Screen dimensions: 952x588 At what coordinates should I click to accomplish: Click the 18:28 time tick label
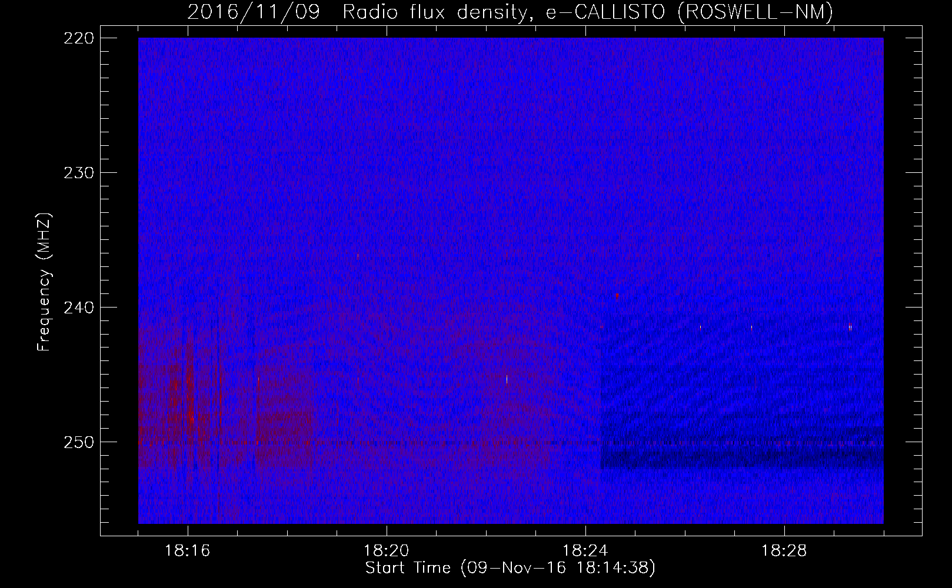pos(784,551)
